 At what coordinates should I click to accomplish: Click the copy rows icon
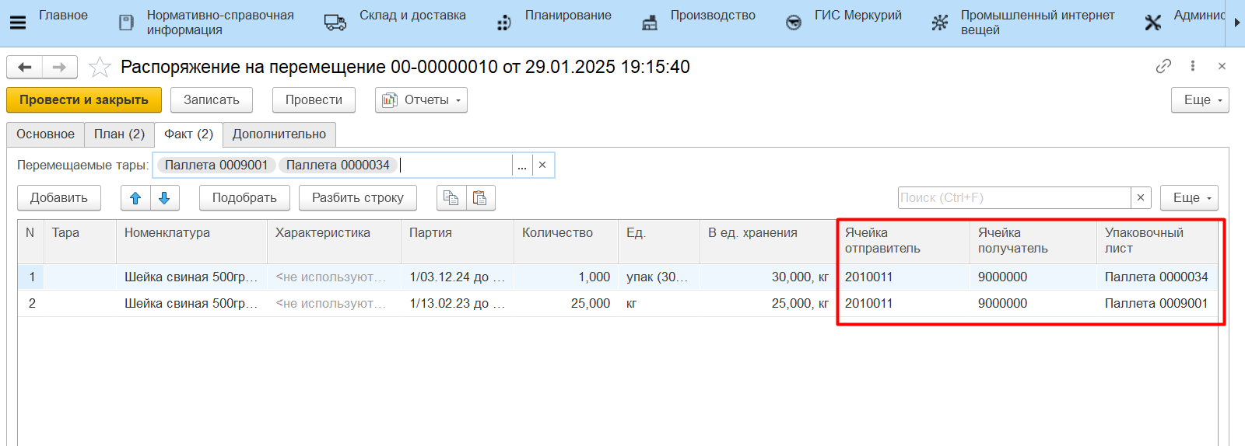pyautogui.click(x=451, y=198)
